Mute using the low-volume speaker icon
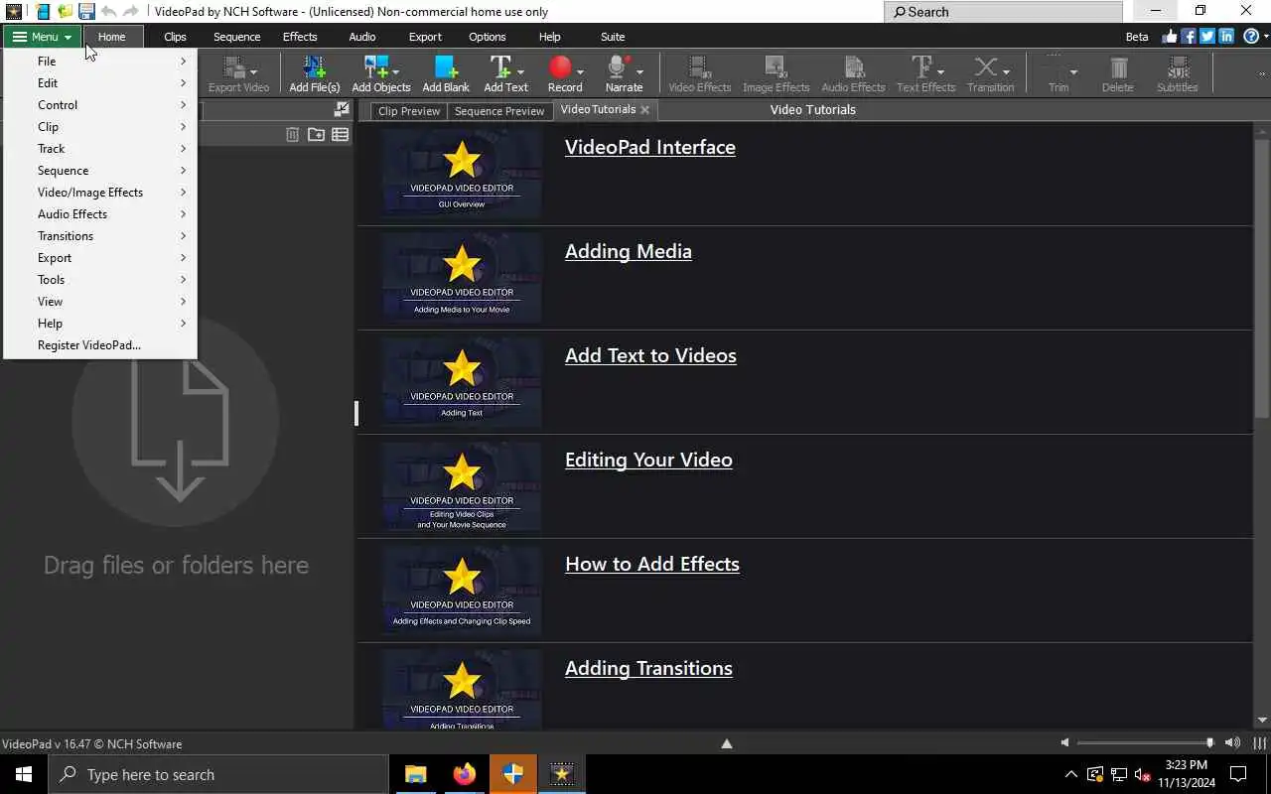This screenshot has width=1271, height=794. [x=1064, y=742]
